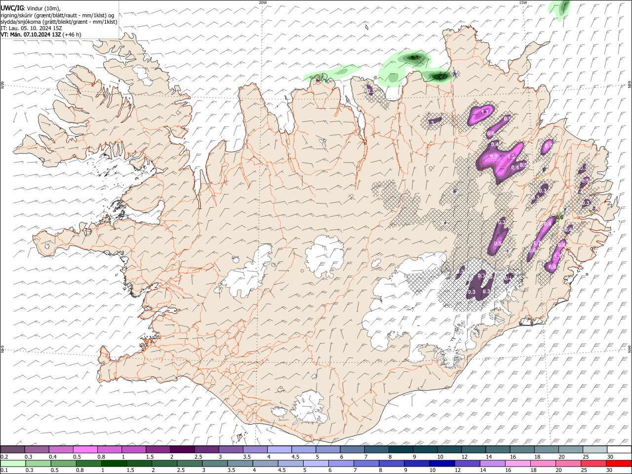Click the bottom-row legend swatch between 3 and 3.5

pyautogui.click(x=215, y=464)
